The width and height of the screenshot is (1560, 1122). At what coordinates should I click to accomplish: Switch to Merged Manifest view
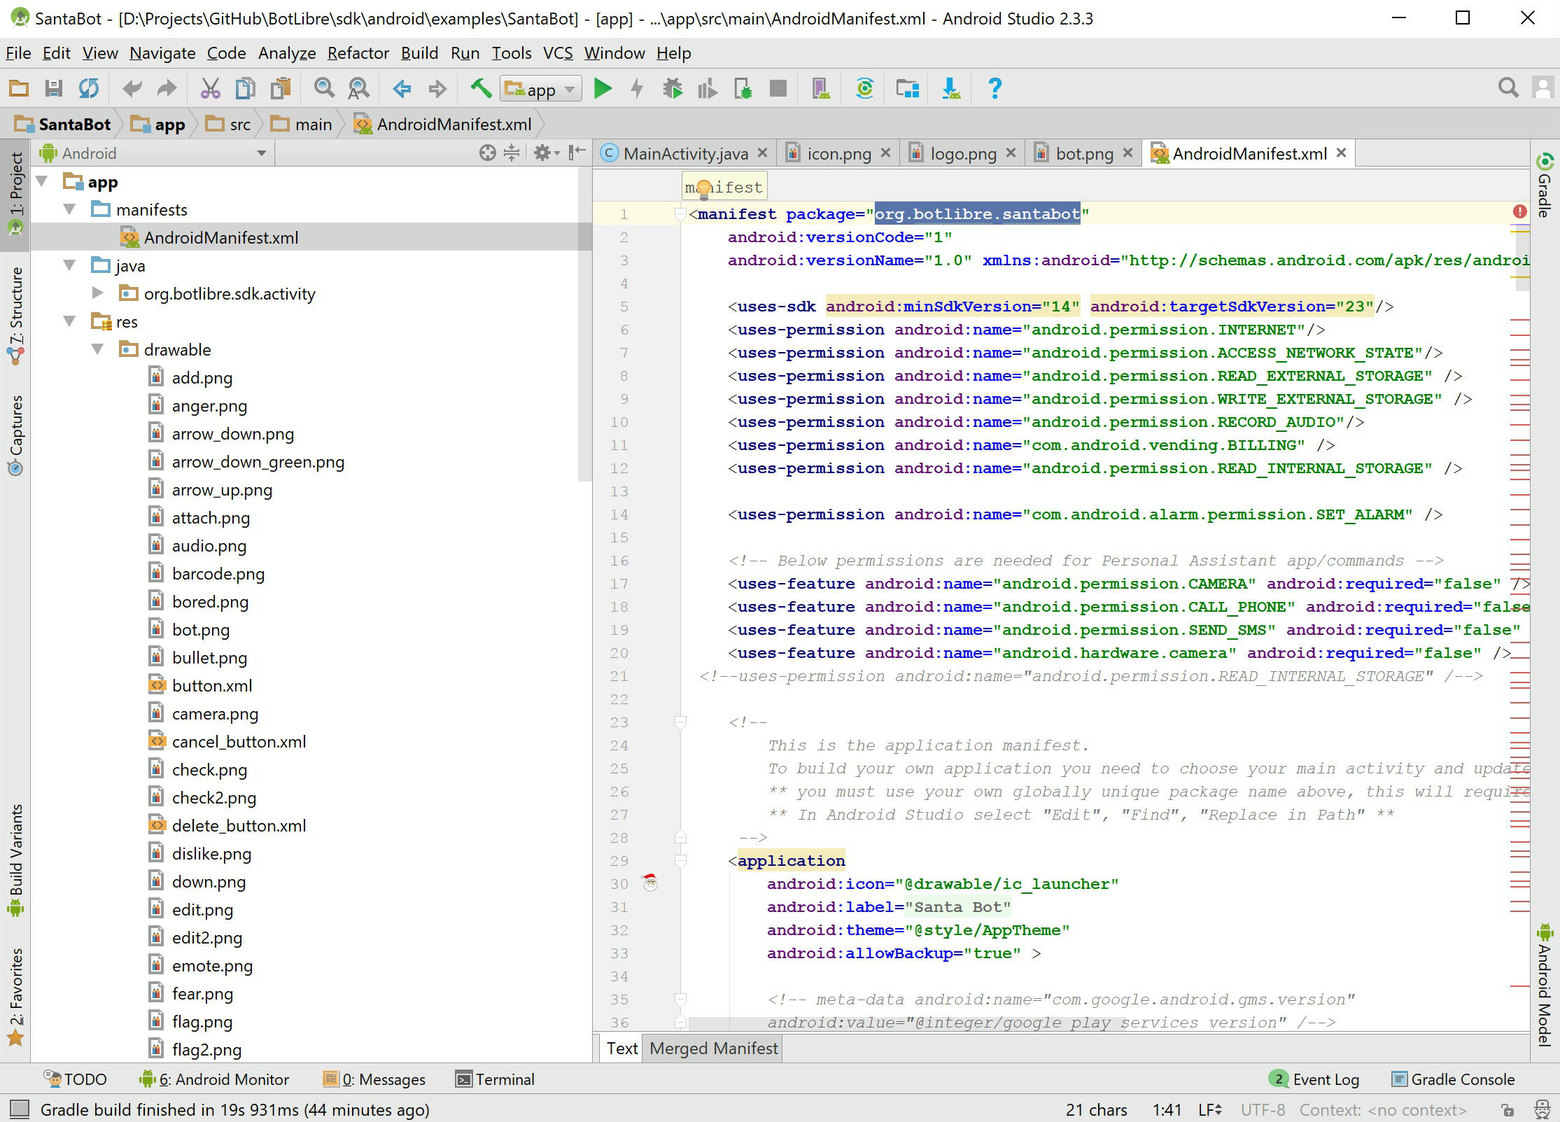(713, 1049)
